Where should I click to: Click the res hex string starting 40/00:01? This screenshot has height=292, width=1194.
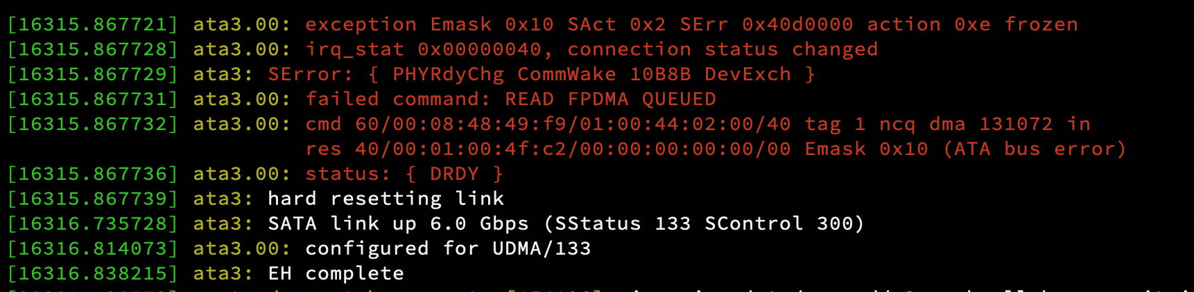[573, 149]
